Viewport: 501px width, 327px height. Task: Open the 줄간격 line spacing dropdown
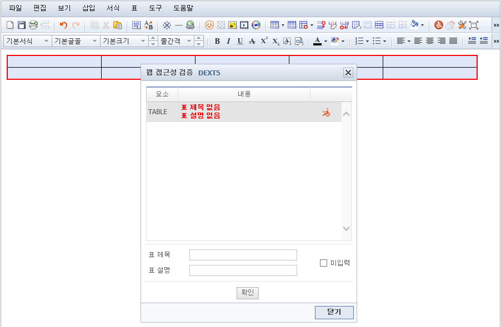click(x=176, y=41)
